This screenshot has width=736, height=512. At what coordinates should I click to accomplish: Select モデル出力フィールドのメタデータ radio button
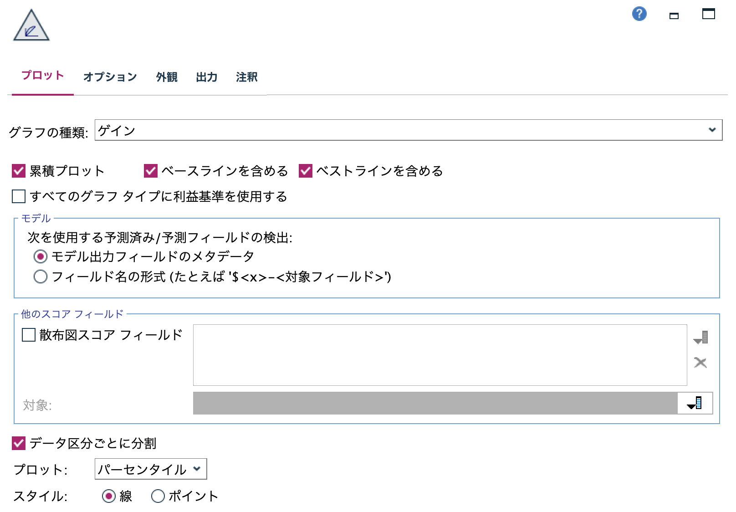[41, 257]
